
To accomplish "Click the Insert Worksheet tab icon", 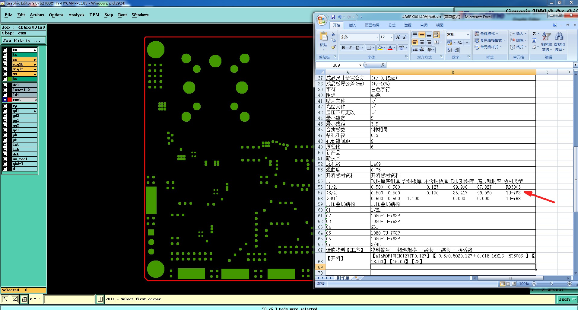I will (357, 278).
